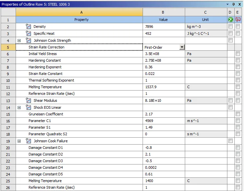244x191 pixels.
Task: Click the Density property icon
Action: [28, 27]
